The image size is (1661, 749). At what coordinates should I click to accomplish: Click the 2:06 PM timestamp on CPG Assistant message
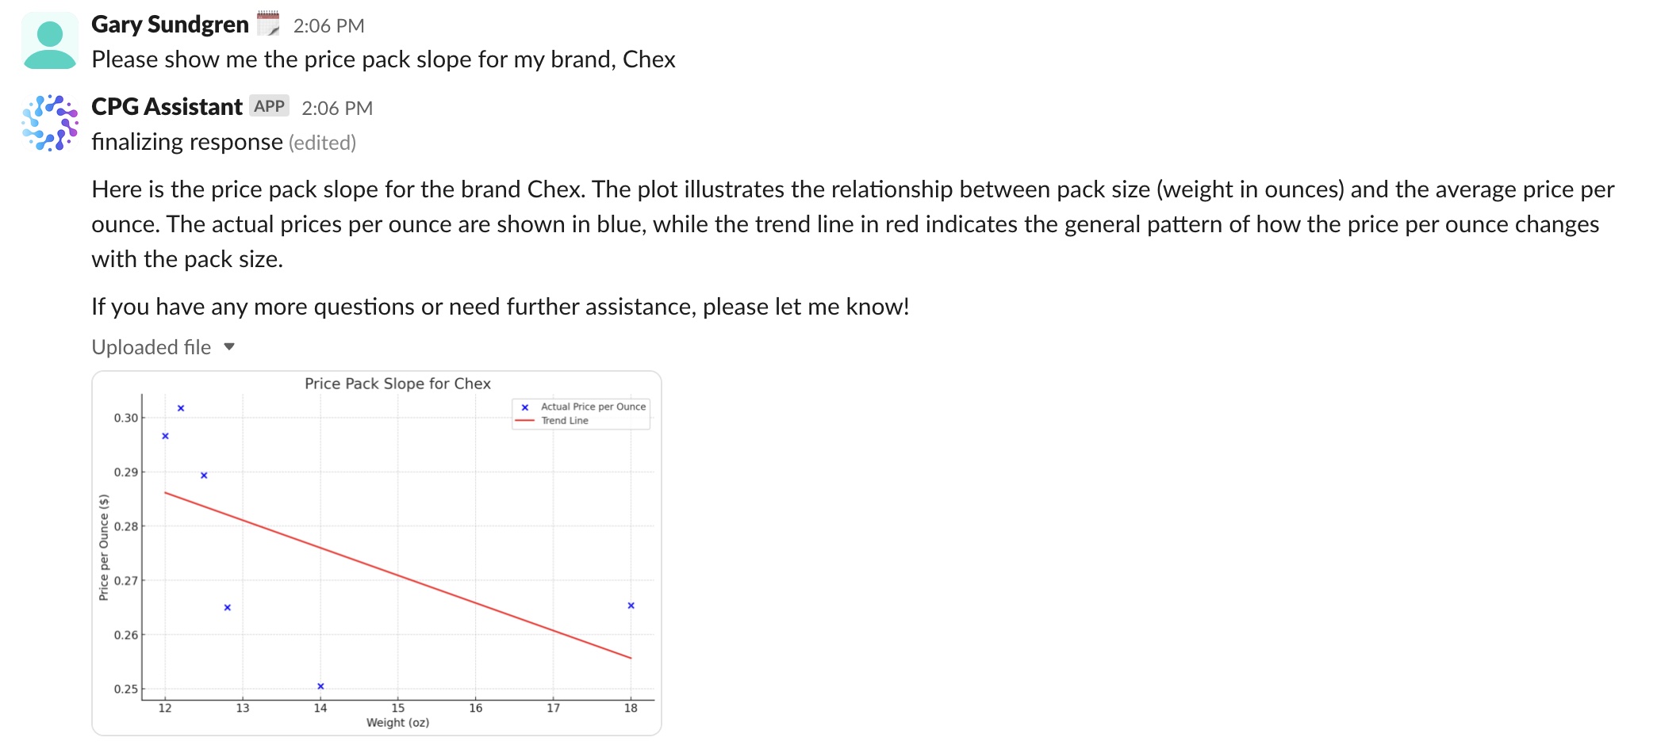(337, 108)
